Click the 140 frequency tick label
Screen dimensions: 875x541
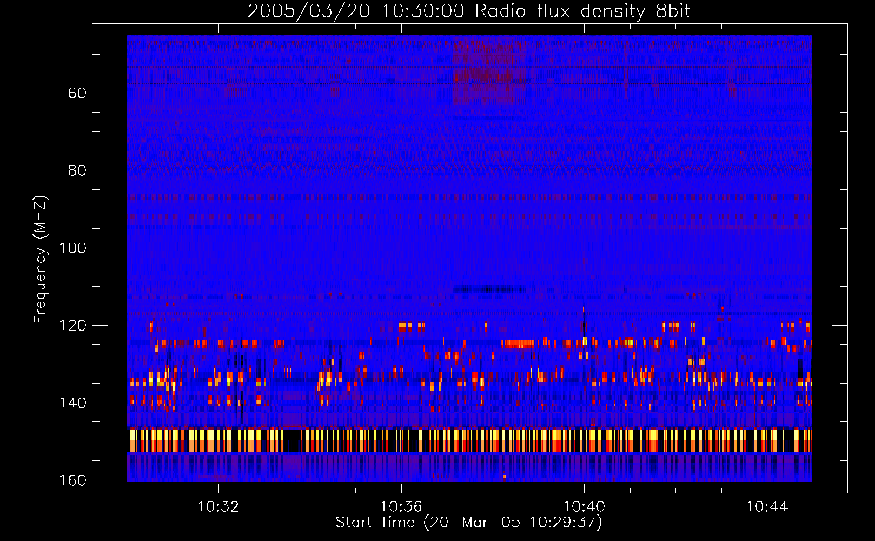[72, 403]
